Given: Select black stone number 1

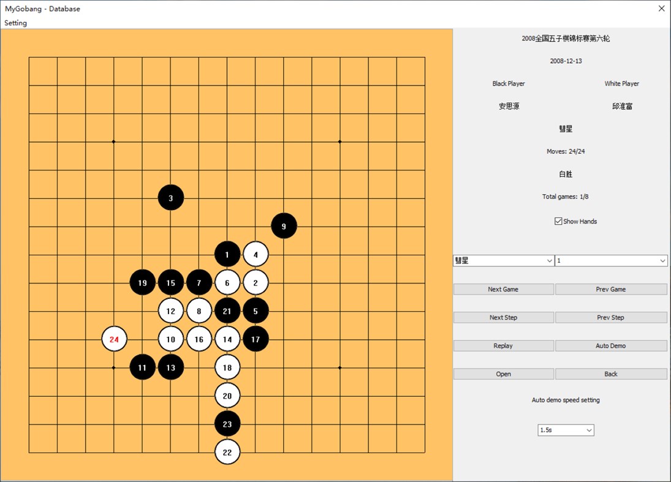Looking at the screenshot, I should click(x=227, y=254).
